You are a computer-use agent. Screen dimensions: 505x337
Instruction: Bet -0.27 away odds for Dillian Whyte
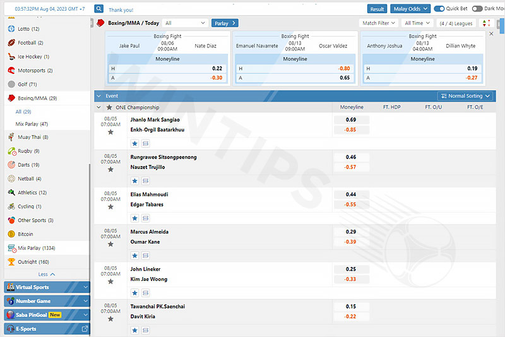pos(422,78)
